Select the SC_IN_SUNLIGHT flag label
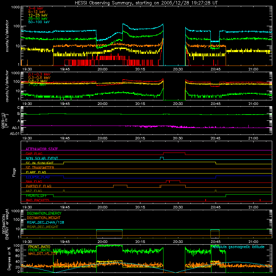Image resolution: width=276 pixels, height=276 pixels. [x=40, y=163]
